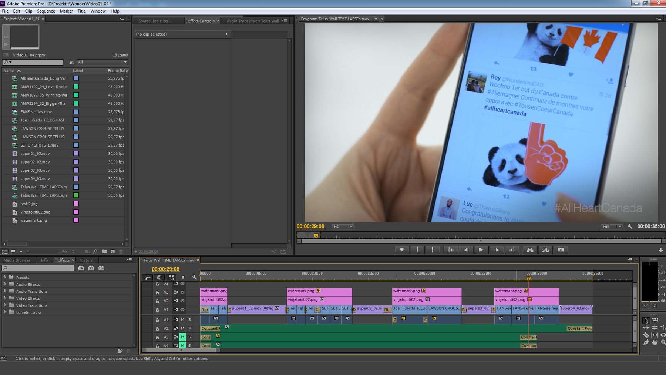Filter effects by Accelerated Effects icon
666x375 pixels.
[x=81, y=268]
